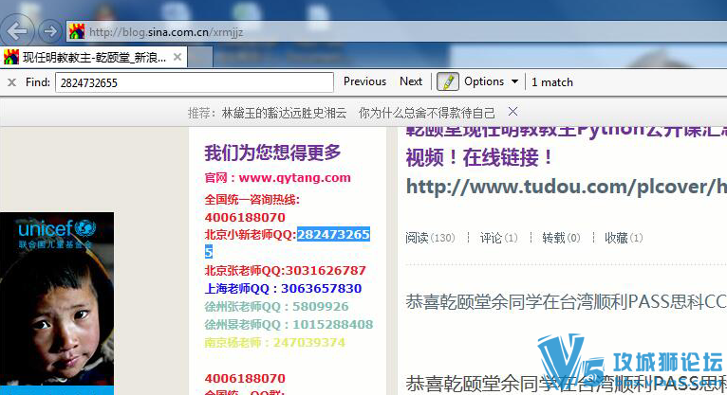This screenshot has height=395, width=727.
Task: Visit the www.qytang.com official site link
Action: coord(294,178)
